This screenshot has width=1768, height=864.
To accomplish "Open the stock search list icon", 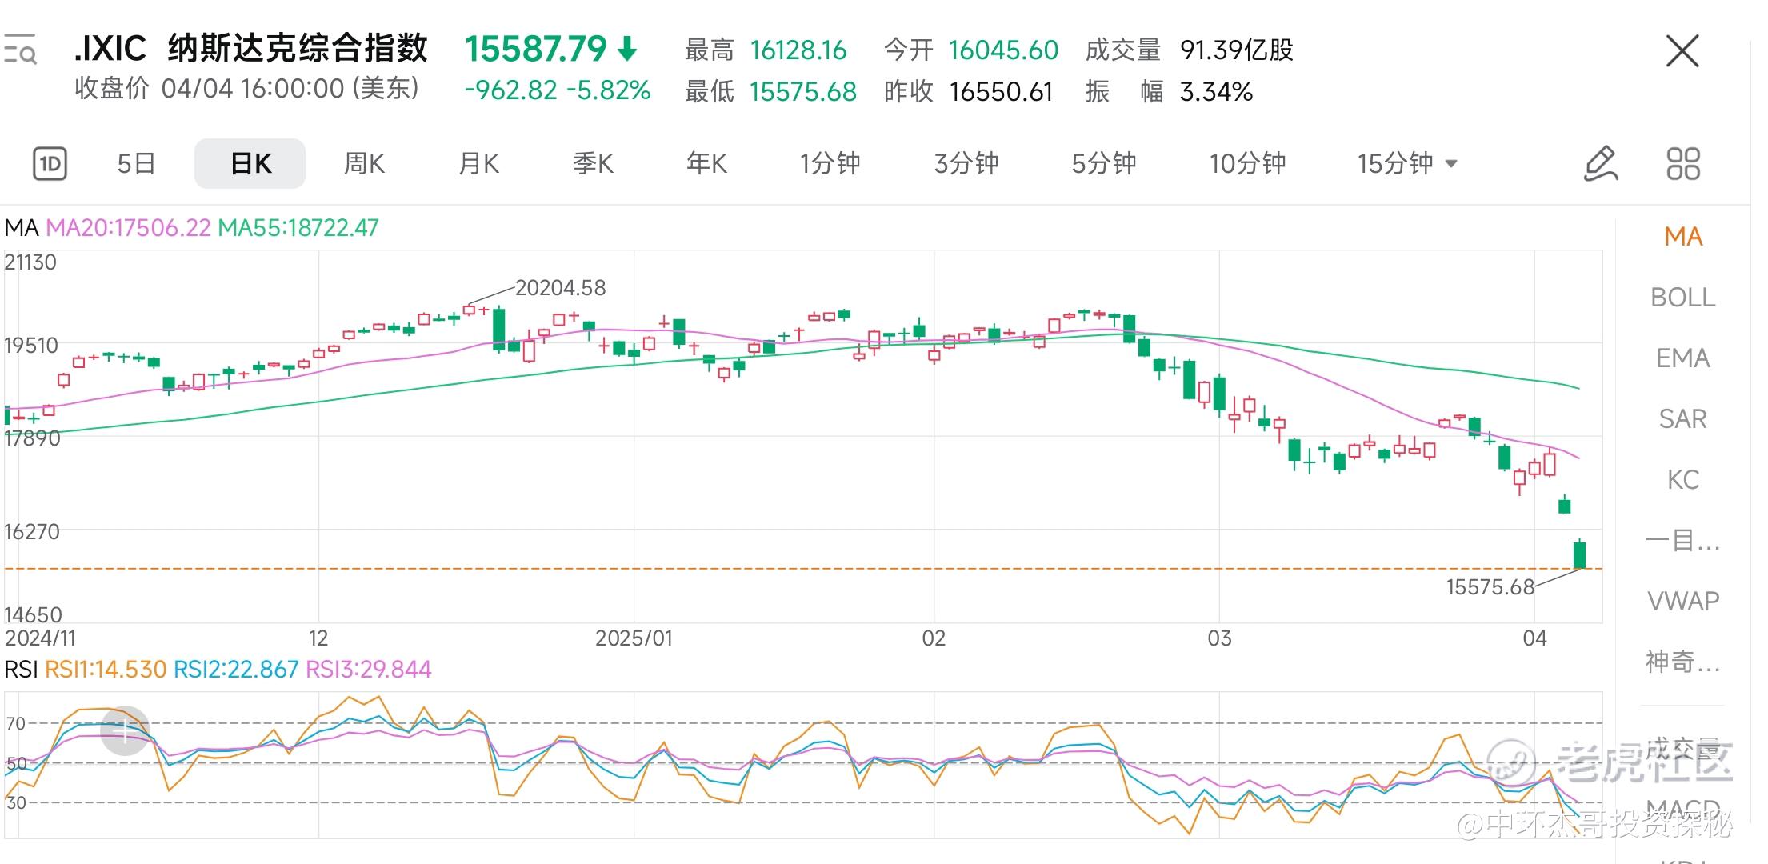I will pyautogui.click(x=20, y=50).
